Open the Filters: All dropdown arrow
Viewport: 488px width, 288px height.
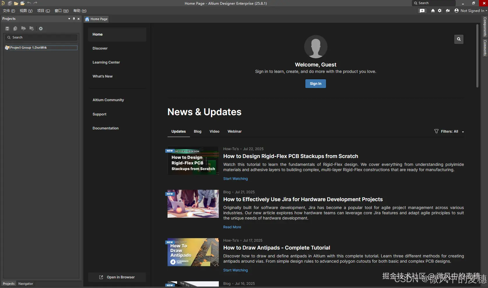[x=463, y=132]
